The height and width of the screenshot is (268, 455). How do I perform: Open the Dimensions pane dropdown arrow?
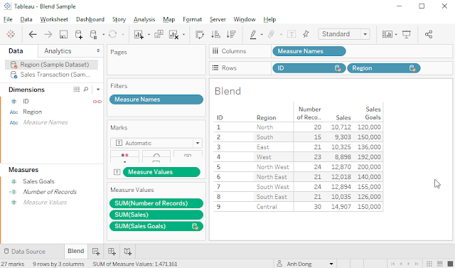pyautogui.click(x=98, y=90)
